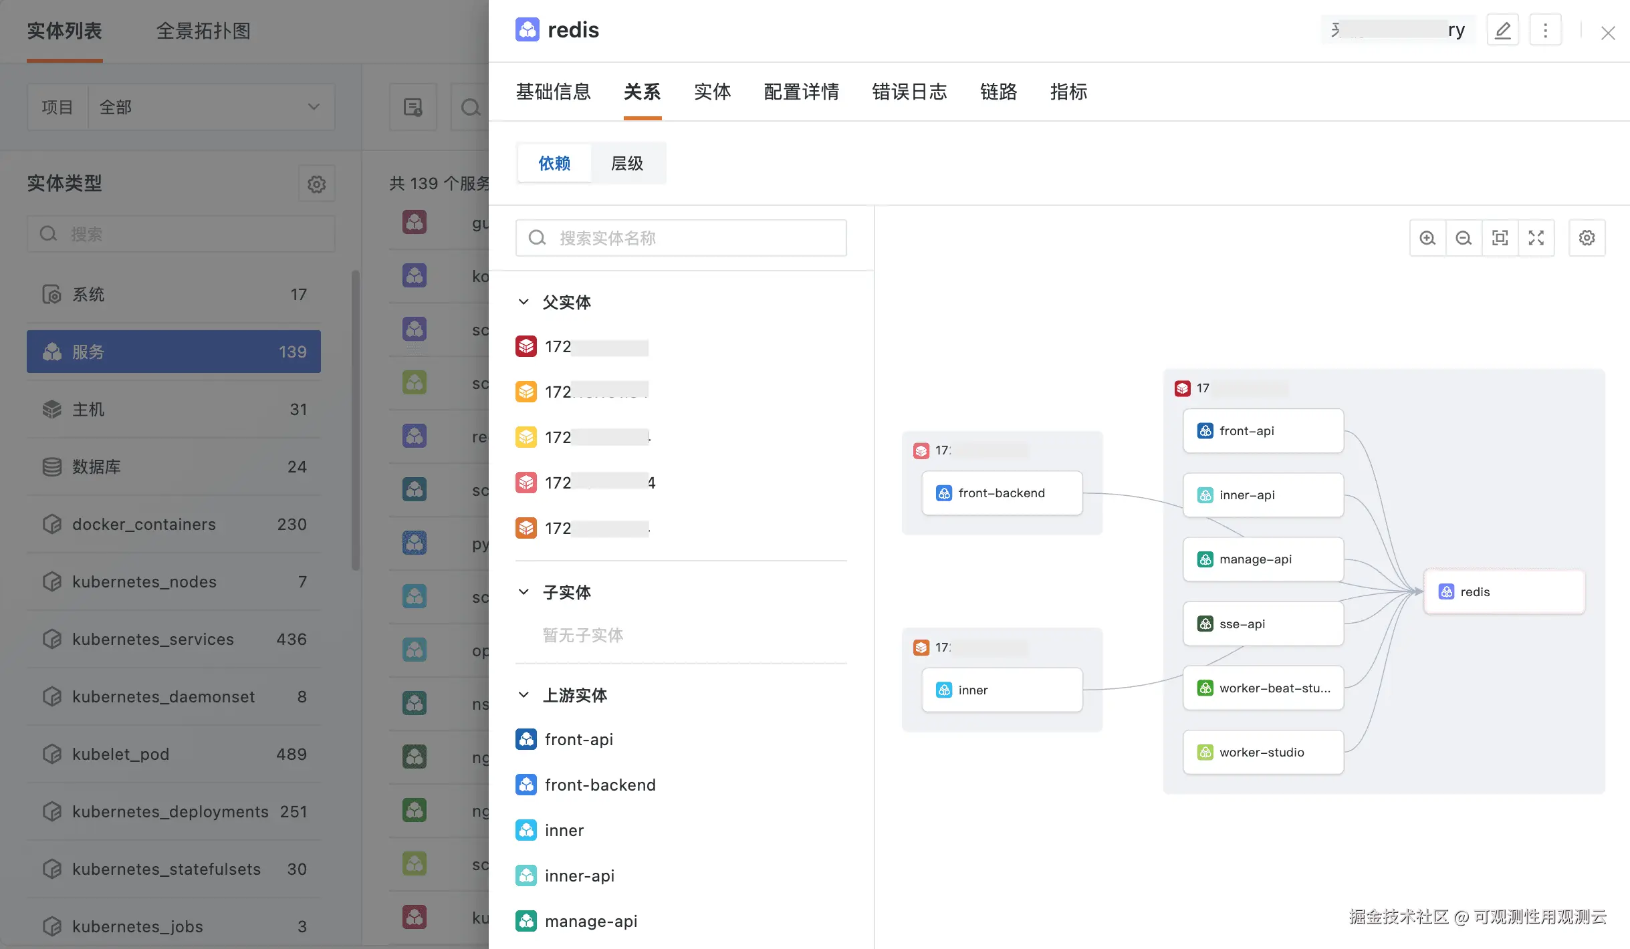
Task: Open the 指标 tab
Action: click(x=1068, y=92)
